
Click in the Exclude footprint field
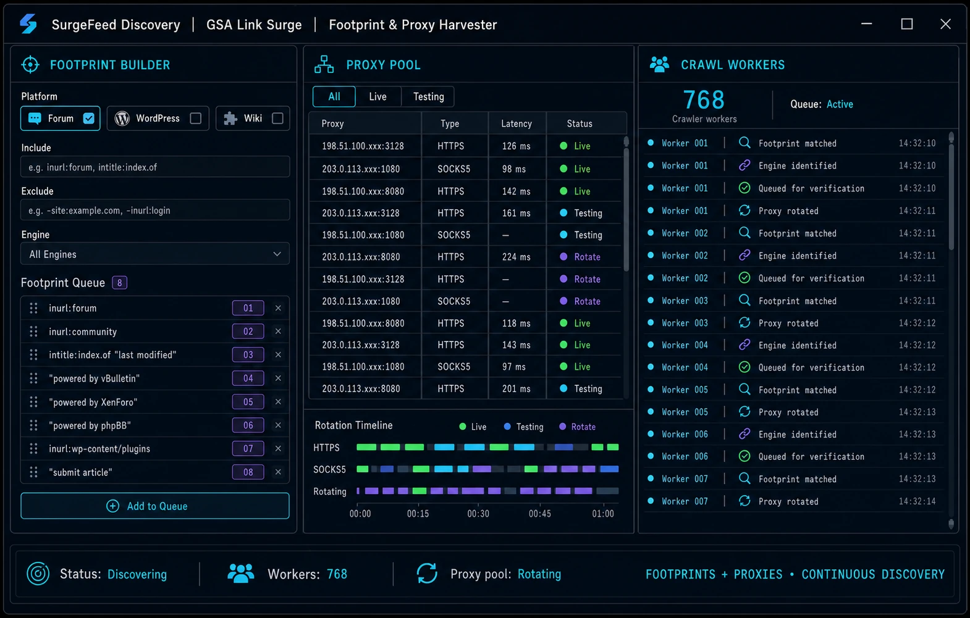pyautogui.click(x=155, y=210)
